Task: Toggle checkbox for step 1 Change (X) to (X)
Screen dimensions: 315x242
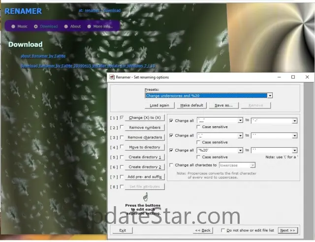Action: point(122,118)
